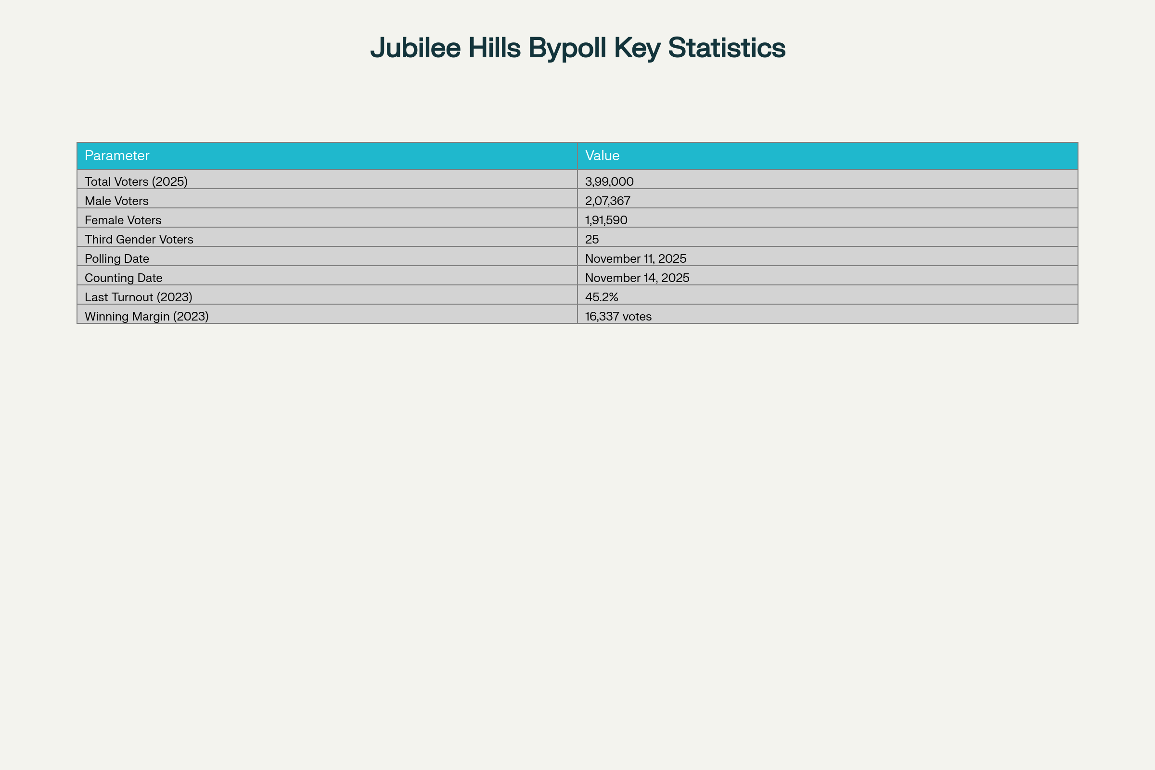Select the Polling Date row label
The height and width of the screenshot is (770, 1155).
click(117, 258)
